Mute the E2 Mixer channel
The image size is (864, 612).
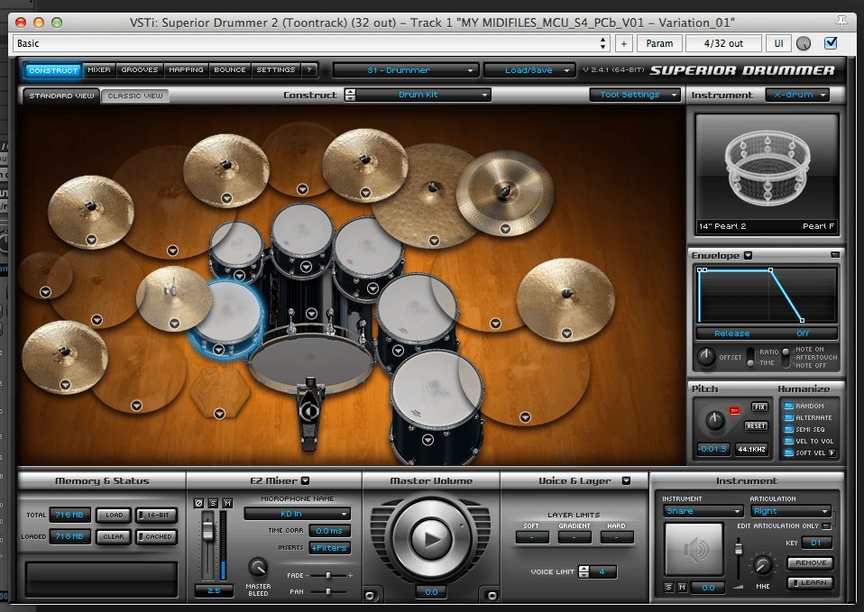[227, 503]
